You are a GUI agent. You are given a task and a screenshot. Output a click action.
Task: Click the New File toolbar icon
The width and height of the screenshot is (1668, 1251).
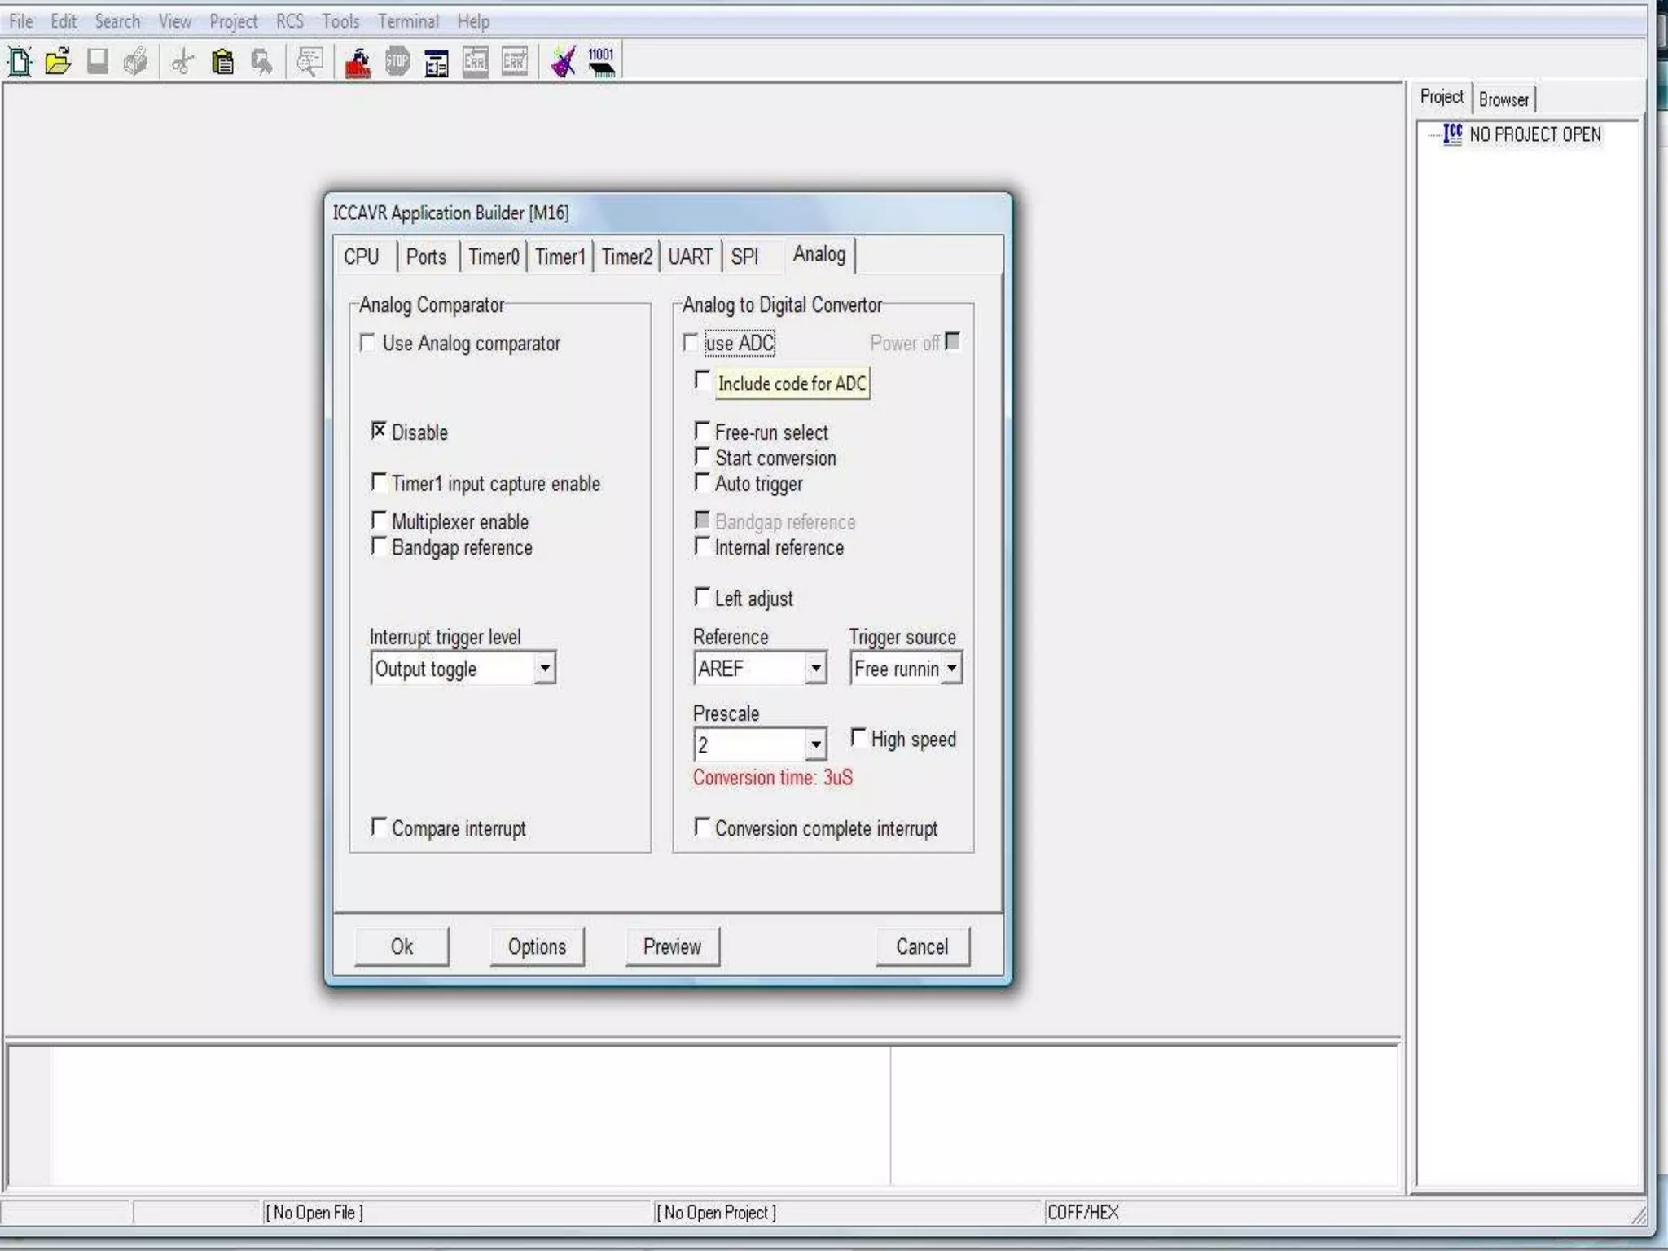coord(20,62)
